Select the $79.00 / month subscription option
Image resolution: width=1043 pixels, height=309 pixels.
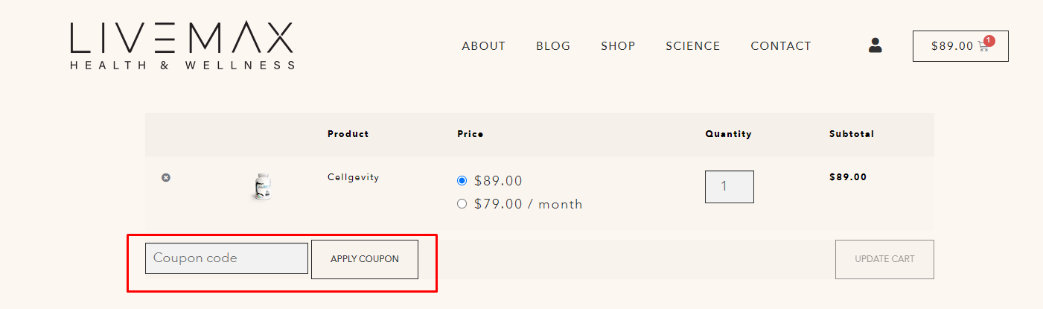[x=462, y=203]
